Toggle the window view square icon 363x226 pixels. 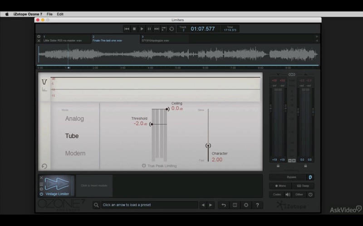pos(235,205)
